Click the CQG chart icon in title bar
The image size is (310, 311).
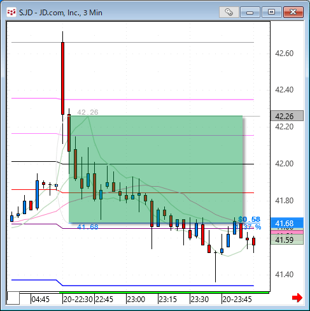(x=11, y=12)
